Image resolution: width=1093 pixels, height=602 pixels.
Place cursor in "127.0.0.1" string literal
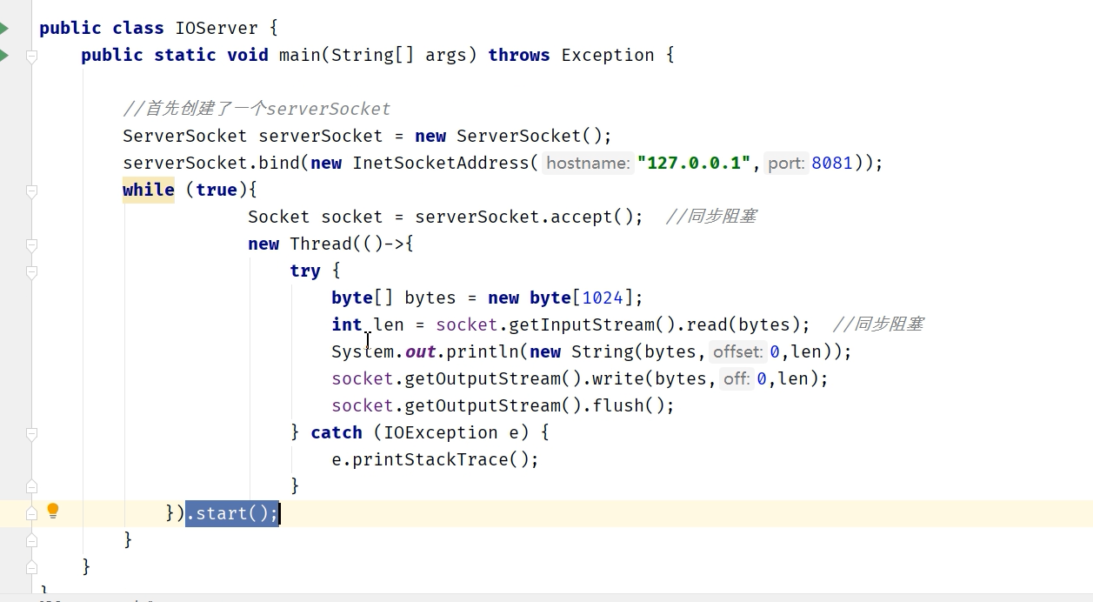click(694, 164)
